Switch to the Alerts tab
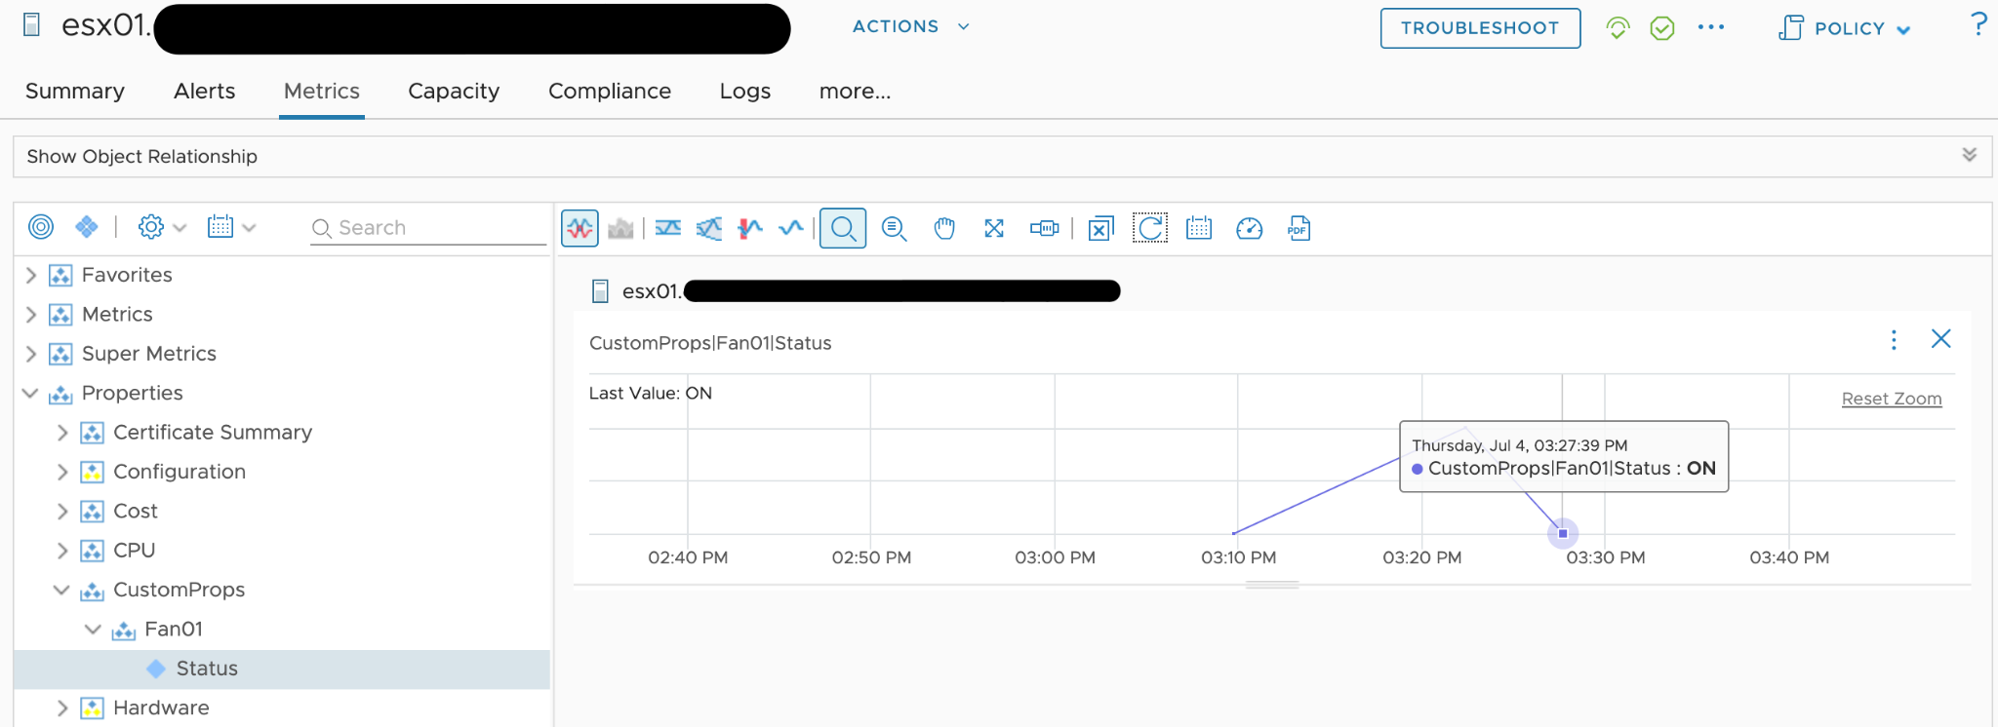This screenshot has width=1998, height=727. pos(205,92)
